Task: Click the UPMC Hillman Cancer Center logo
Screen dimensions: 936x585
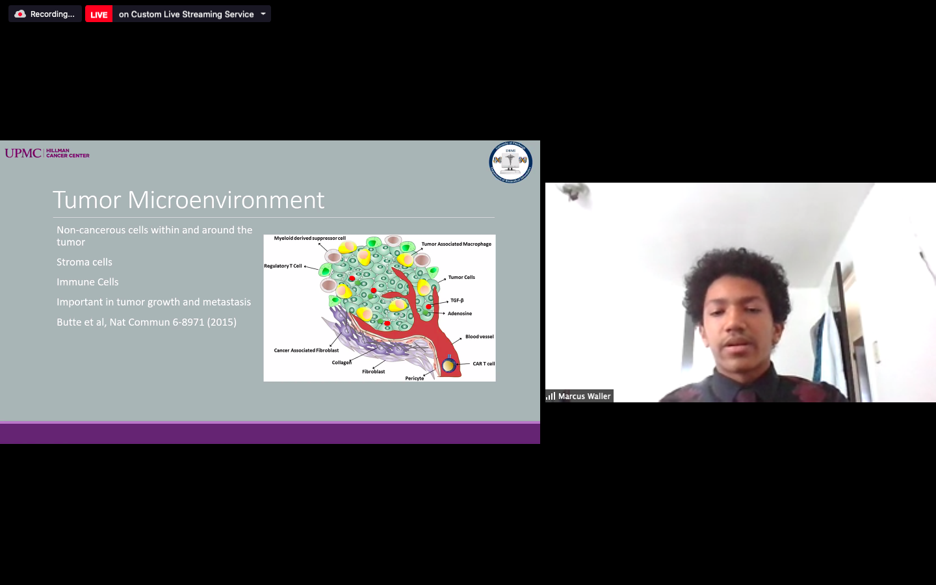Action: [47, 153]
